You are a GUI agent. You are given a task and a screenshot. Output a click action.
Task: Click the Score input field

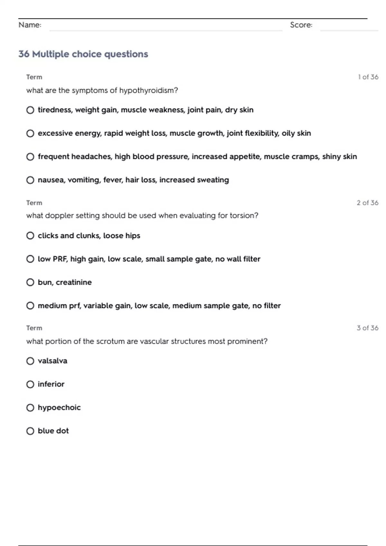point(349,26)
